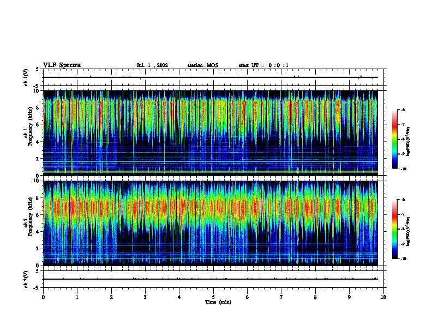Select the "start UT = 0 : 0 : 1" text
The width and height of the screenshot is (432, 333).
263,65
